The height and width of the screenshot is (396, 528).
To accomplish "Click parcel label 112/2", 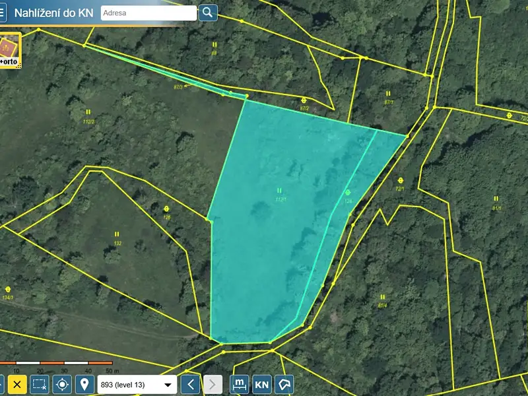I will [x=88, y=121].
